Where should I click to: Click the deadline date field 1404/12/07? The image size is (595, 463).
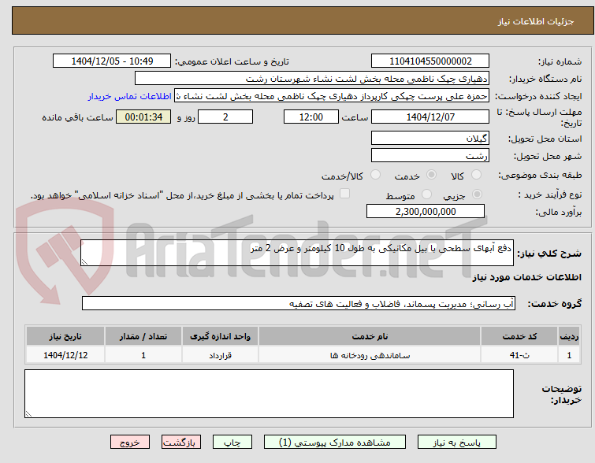[x=430, y=117]
